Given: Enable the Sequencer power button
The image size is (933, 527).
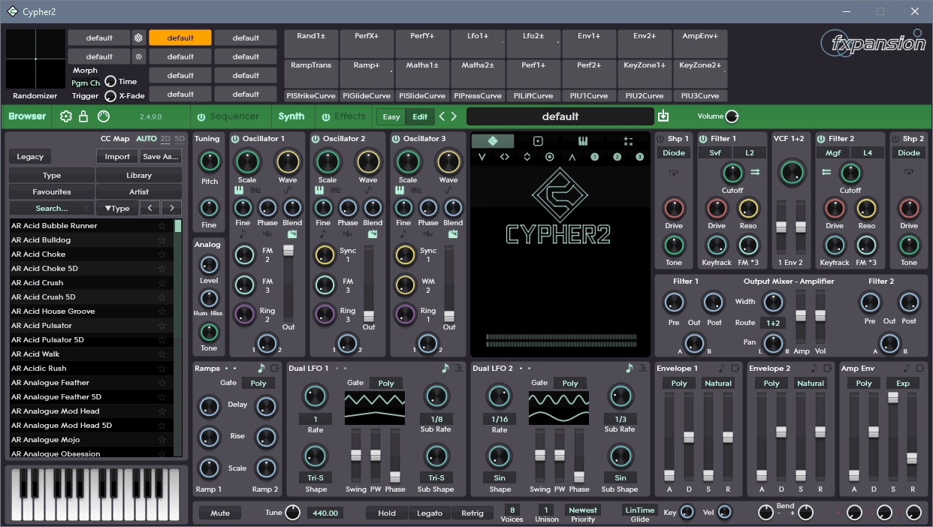Looking at the screenshot, I should (x=201, y=116).
